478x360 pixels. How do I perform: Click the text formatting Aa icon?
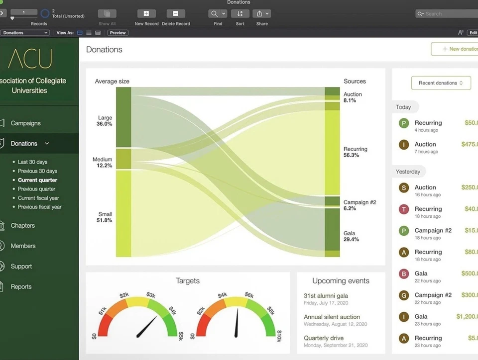(461, 32)
